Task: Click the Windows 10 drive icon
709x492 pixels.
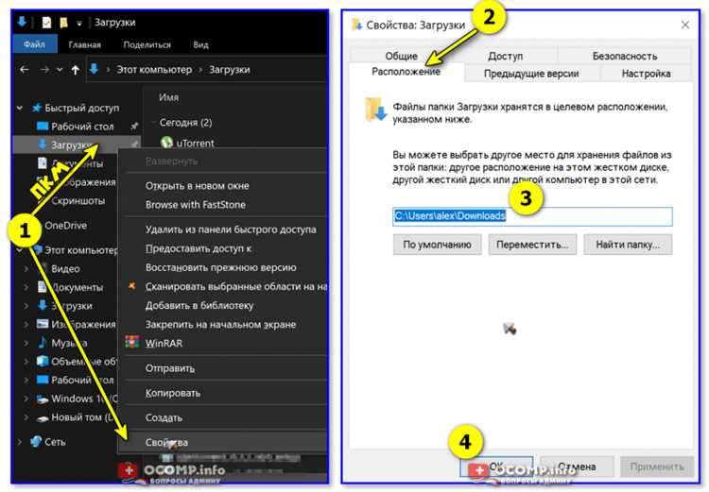Action: point(43,399)
